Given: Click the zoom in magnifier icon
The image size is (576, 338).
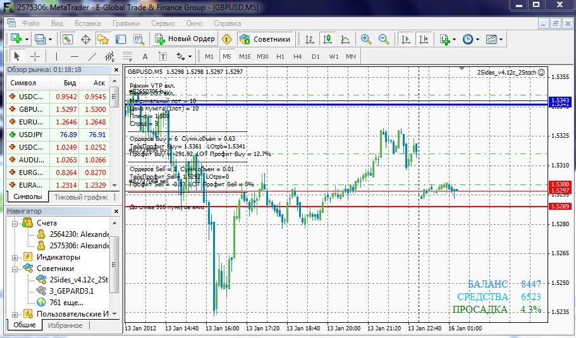Looking at the screenshot, I should click(x=365, y=39).
